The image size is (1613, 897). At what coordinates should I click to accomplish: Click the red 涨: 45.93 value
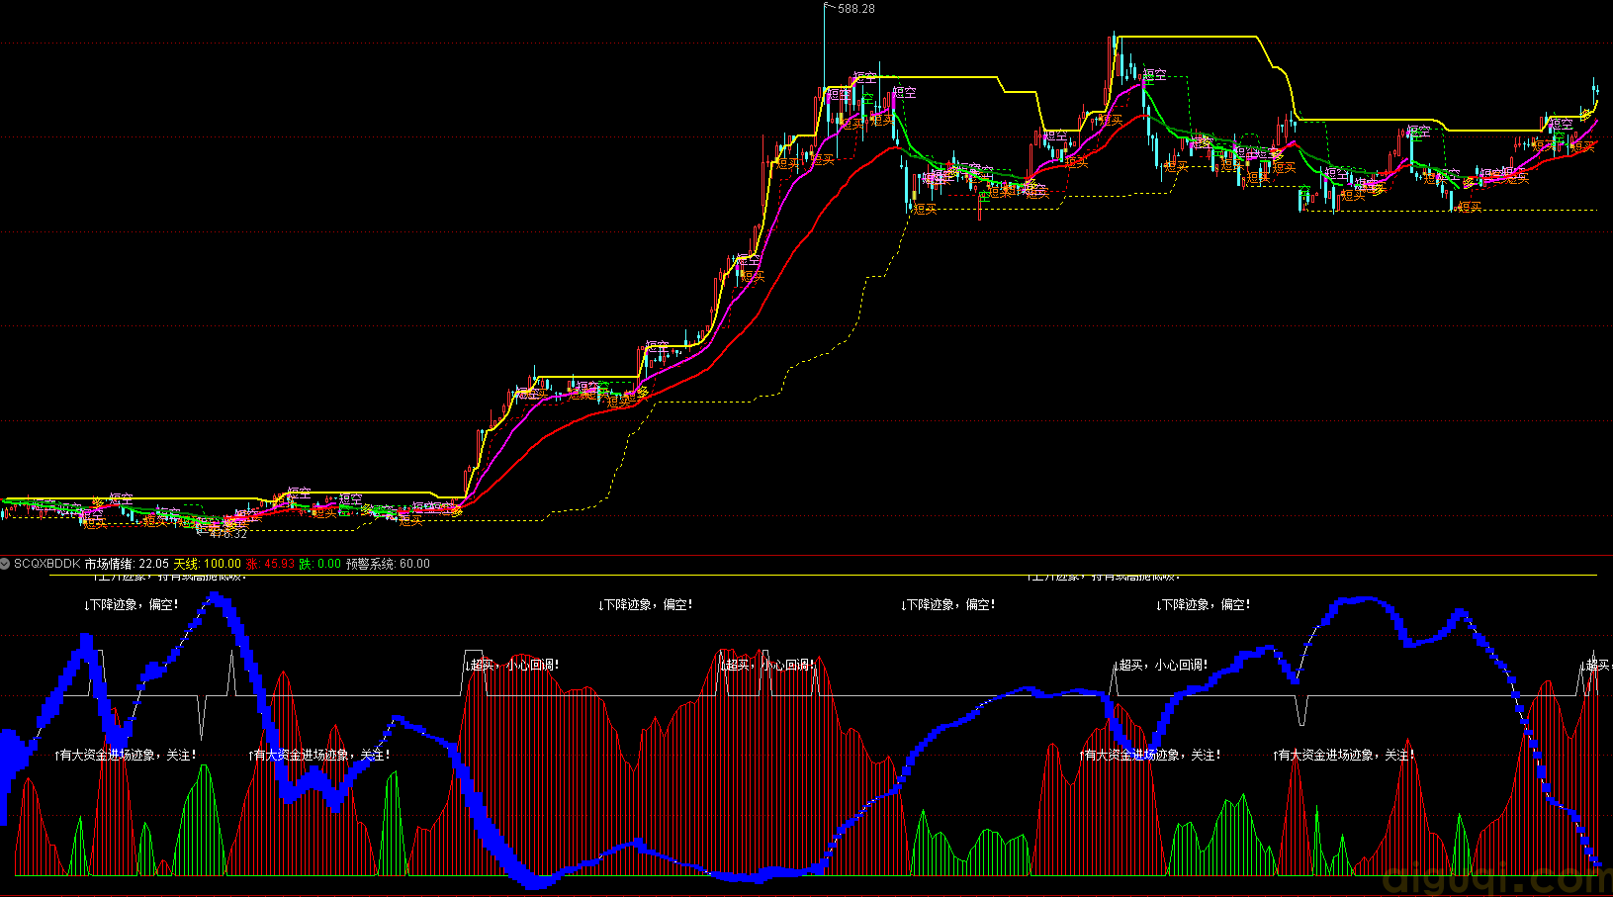coord(270,564)
